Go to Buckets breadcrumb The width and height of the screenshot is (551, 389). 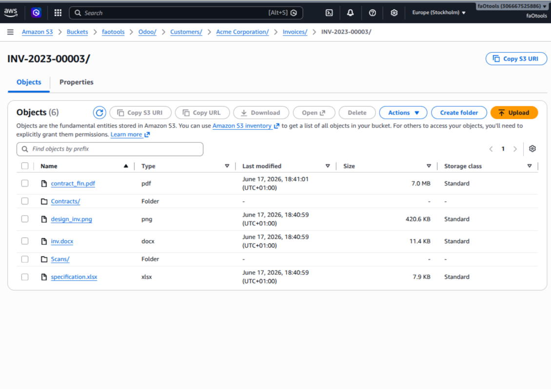pyautogui.click(x=78, y=32)
